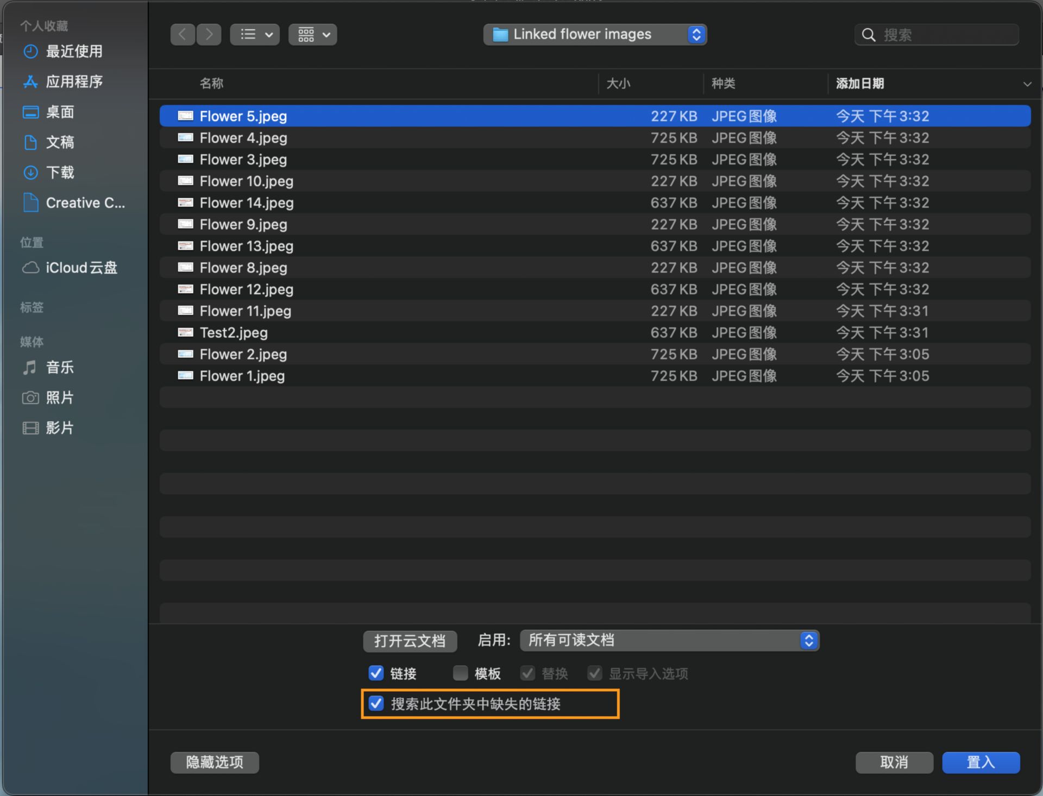The image size is (1043, 796).
Task: Open the 最近使用 sidebar item
Action: (73, 52)
